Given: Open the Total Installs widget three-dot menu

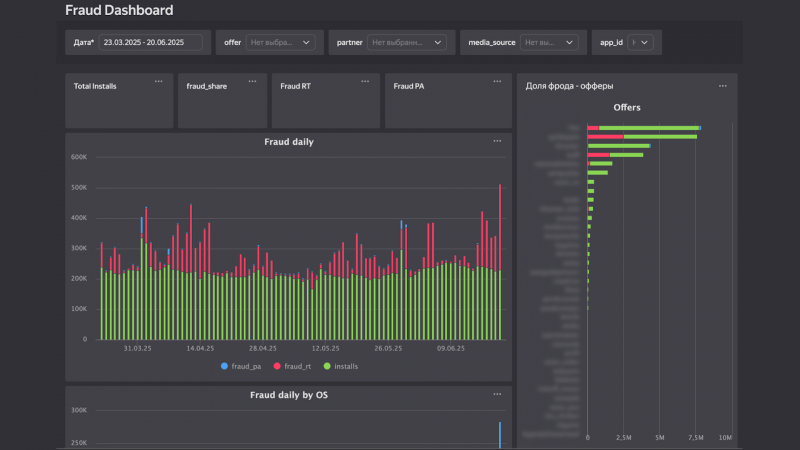Looking at the screenshot, I should tap(158, 81).
